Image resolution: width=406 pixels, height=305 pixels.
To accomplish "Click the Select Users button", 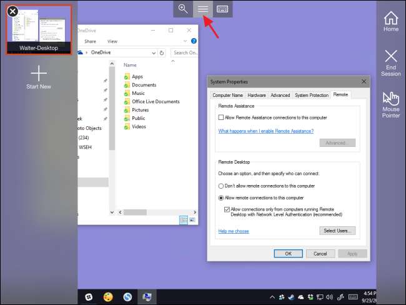I will pos(337,231).
